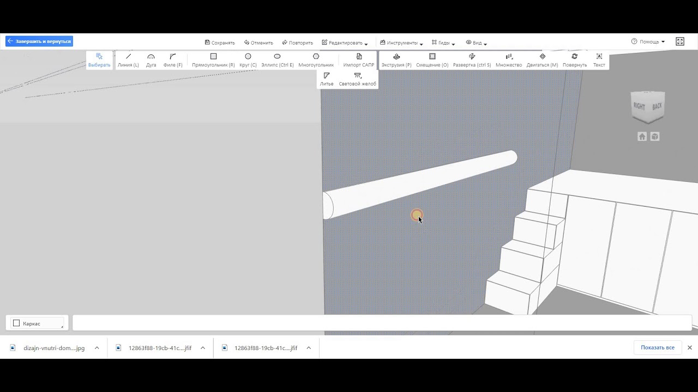Click the 3D box view icon beside home

coord(655,137)
